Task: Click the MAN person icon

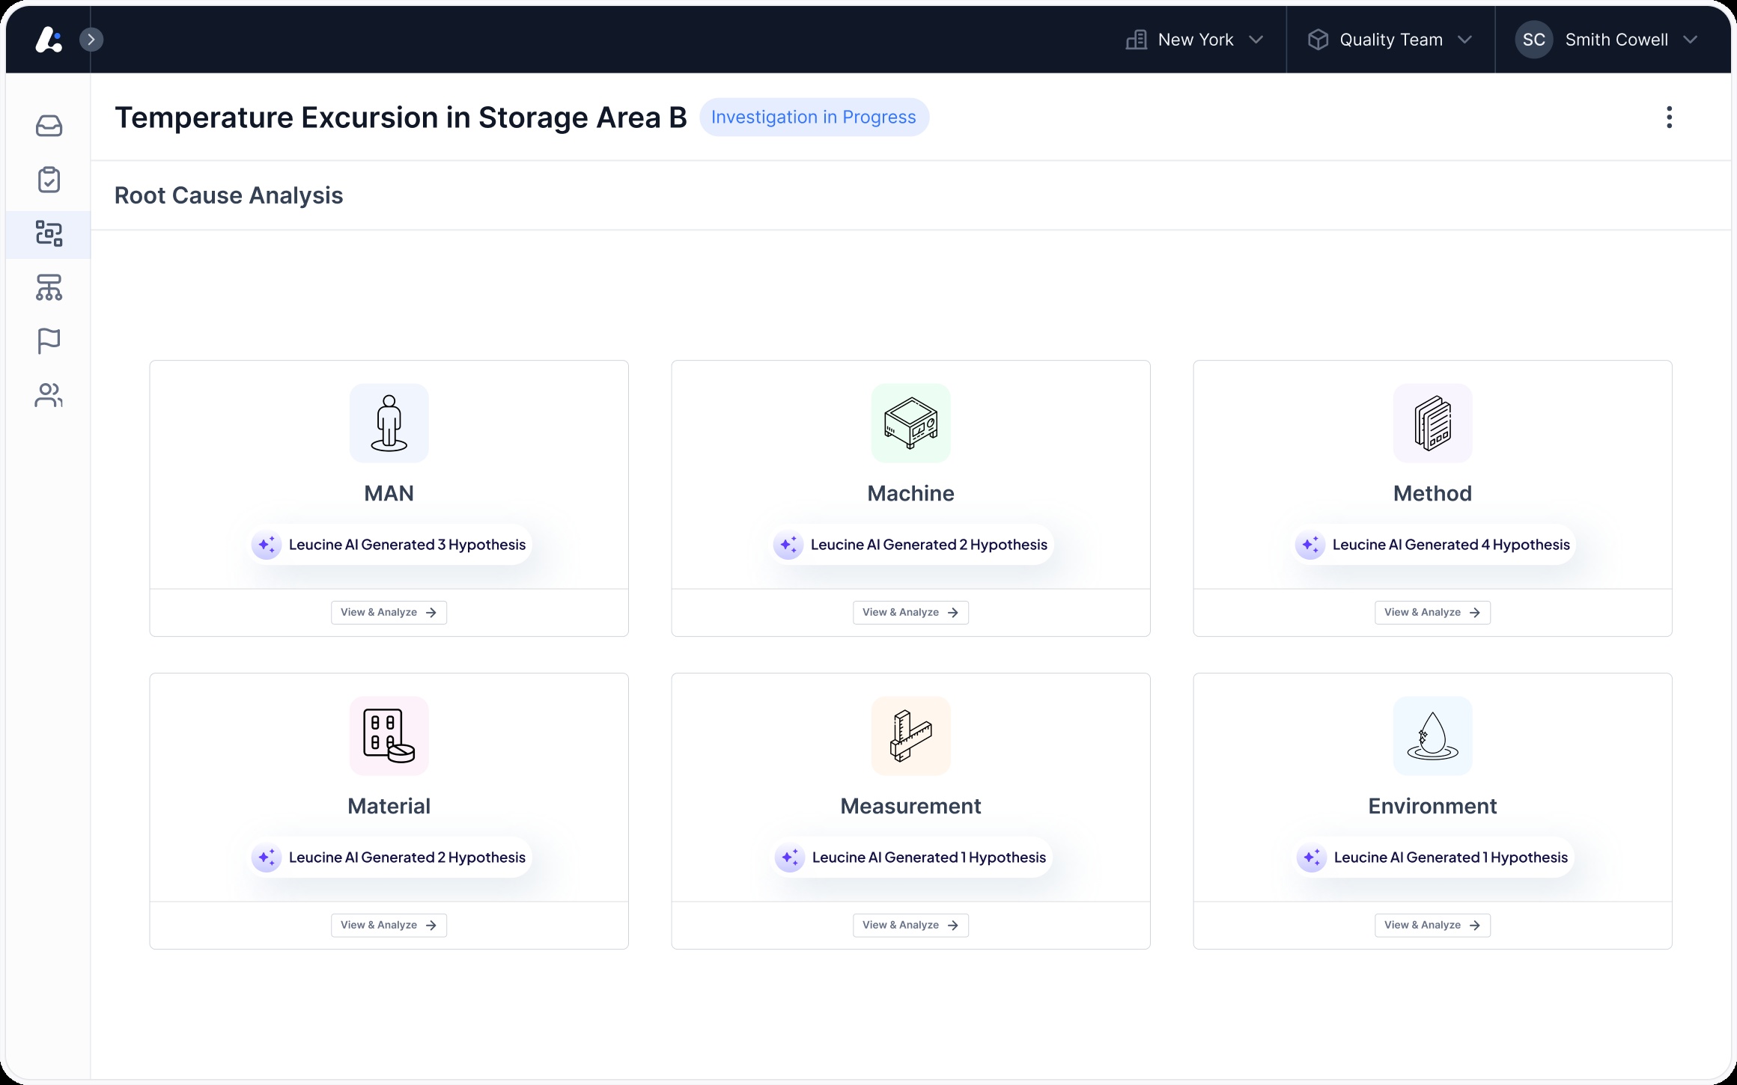Action: [x=389, y=423]
